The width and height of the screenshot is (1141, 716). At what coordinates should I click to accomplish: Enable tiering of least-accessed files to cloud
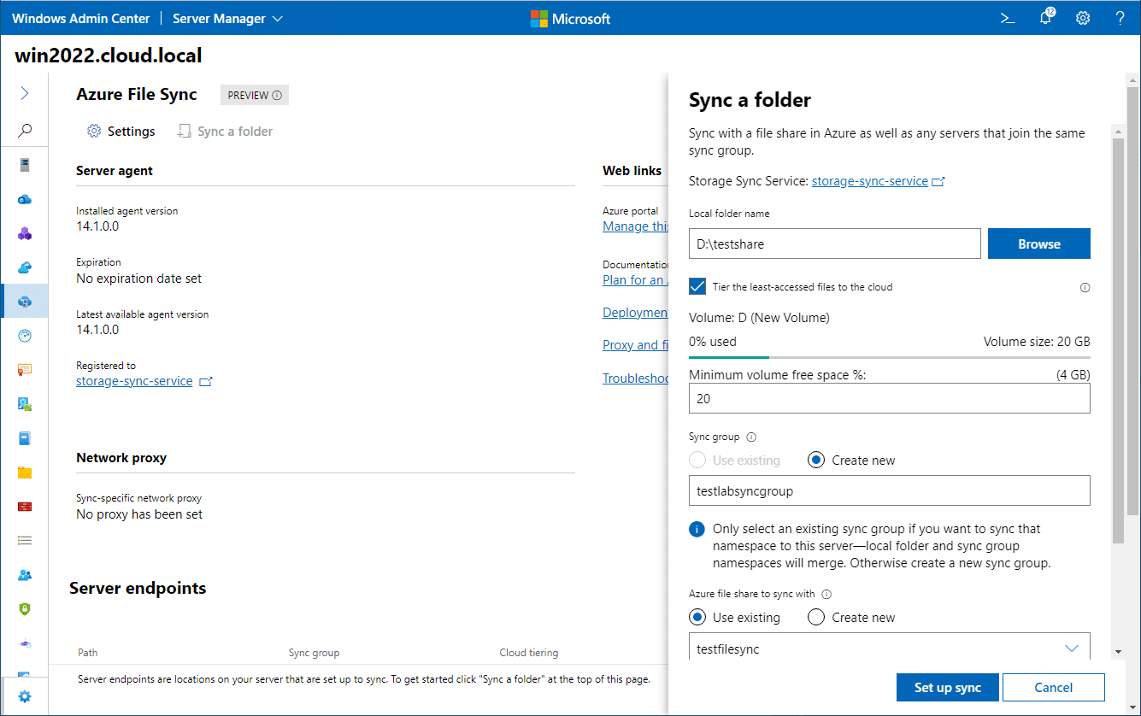point(697,286)
